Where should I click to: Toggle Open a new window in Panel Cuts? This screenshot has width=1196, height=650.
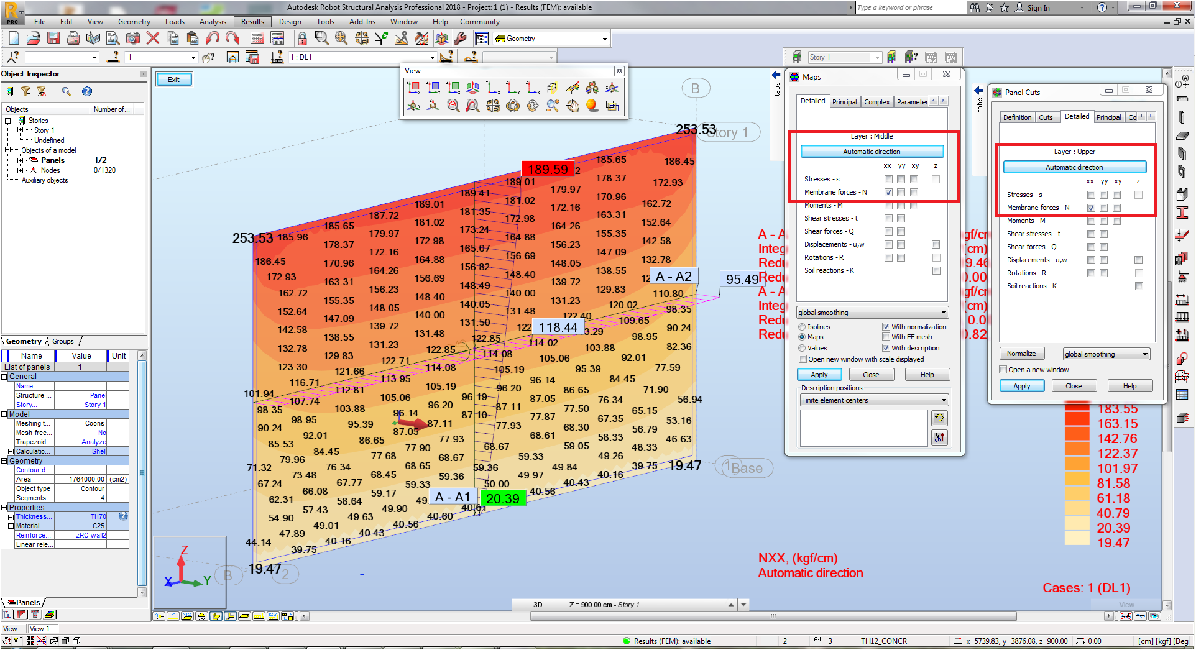(1003, 370)
